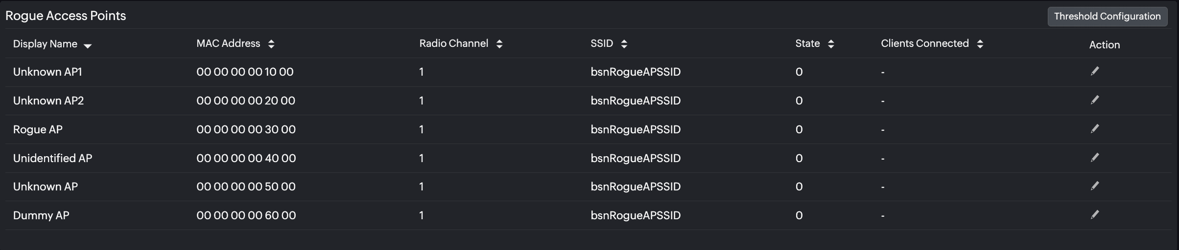Image resolution: width=1179 pixels, height=250 pixels.
Task: Select the Unknown AP1 row name
Action: point(47,72)
